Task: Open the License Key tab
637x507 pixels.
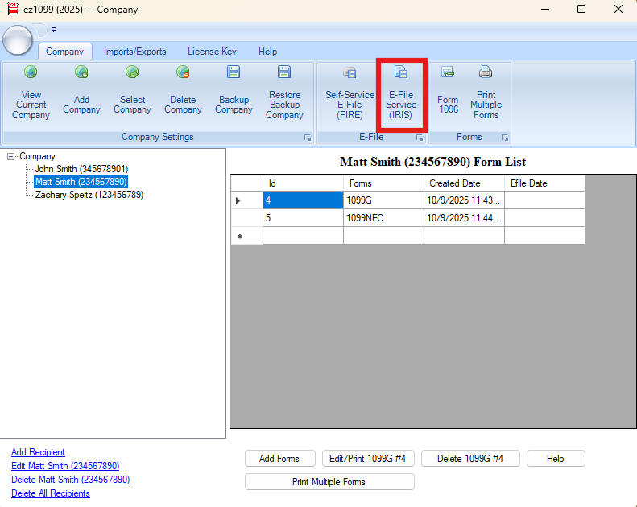Action: click(212, 52)
